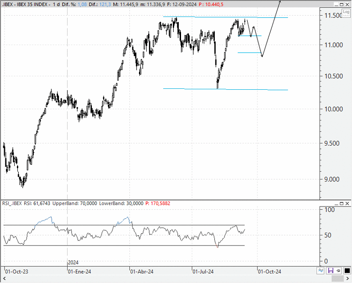Image resolution: width=352 pixels, height=283 pixels.
Task: Click the 01-Jul-24 date axis label
Action: pyautogui.click(x=203, y=272)
